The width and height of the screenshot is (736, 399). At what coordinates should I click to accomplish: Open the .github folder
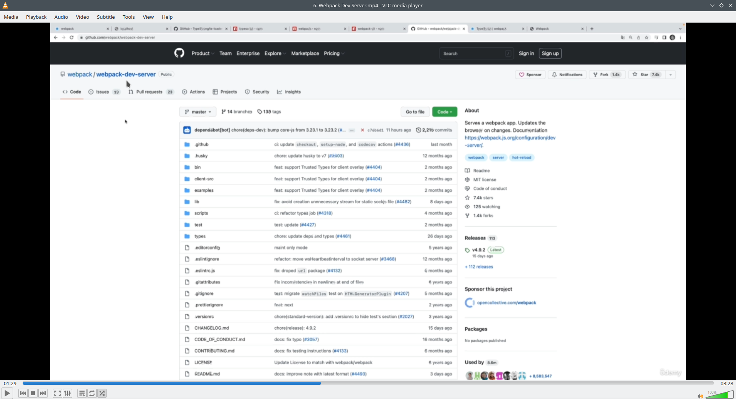(x=202, y=144)
